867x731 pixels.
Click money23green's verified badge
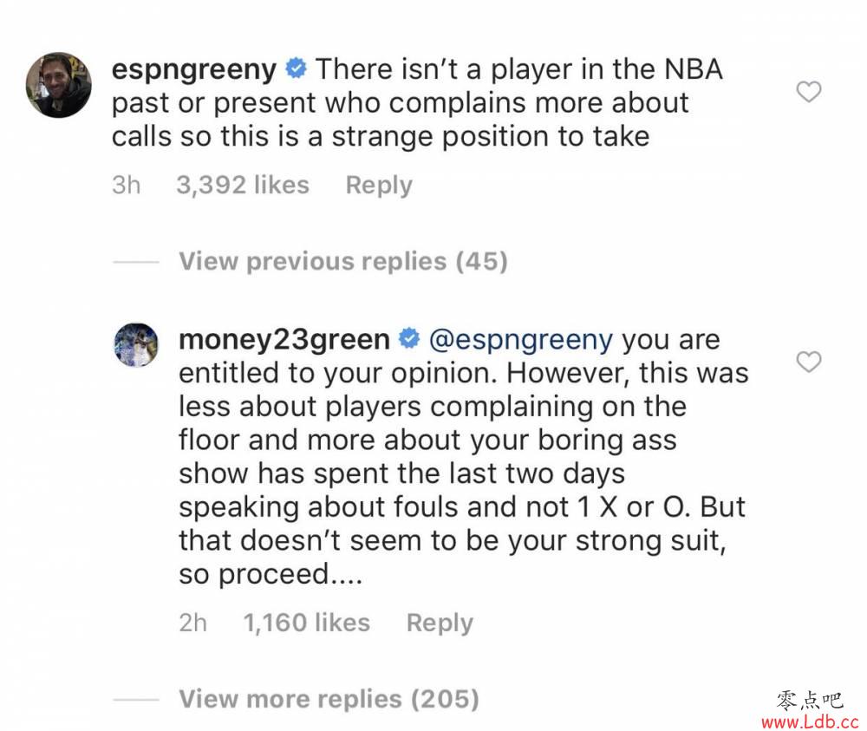(409, 338)
